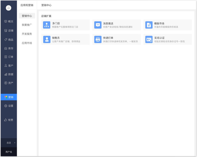Open 应用市场 submenu item

point(27,43)
